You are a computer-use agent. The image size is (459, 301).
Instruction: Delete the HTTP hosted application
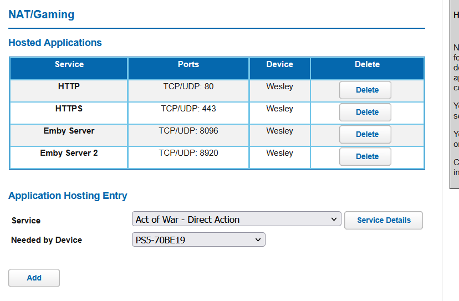365,90
